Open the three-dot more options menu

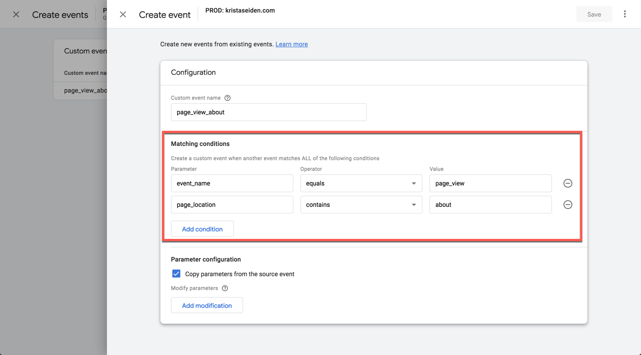click(x=625, y=14)
